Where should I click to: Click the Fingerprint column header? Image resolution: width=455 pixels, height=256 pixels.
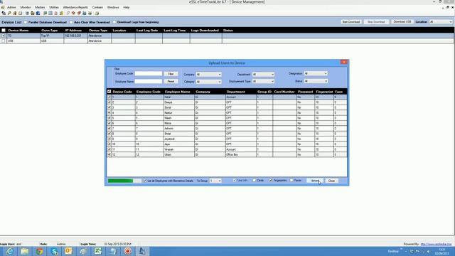click(x=324, y=92)
